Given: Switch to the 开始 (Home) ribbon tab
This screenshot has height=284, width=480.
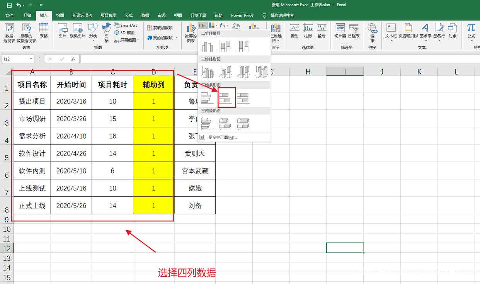Looking at the screenshot, I should [x=27, y=15].
